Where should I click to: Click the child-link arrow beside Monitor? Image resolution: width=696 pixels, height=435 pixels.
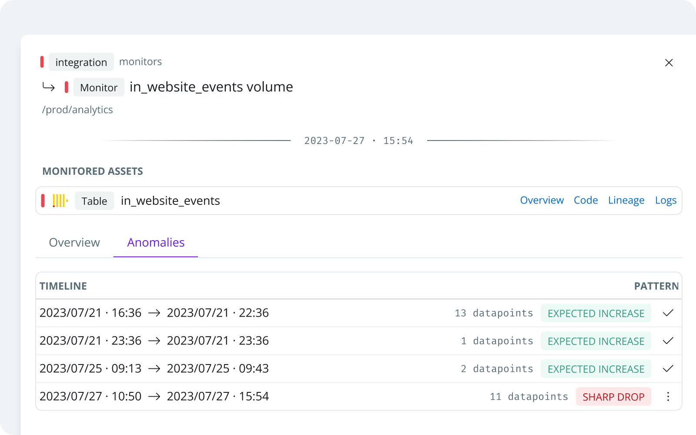tap(48, 87)
